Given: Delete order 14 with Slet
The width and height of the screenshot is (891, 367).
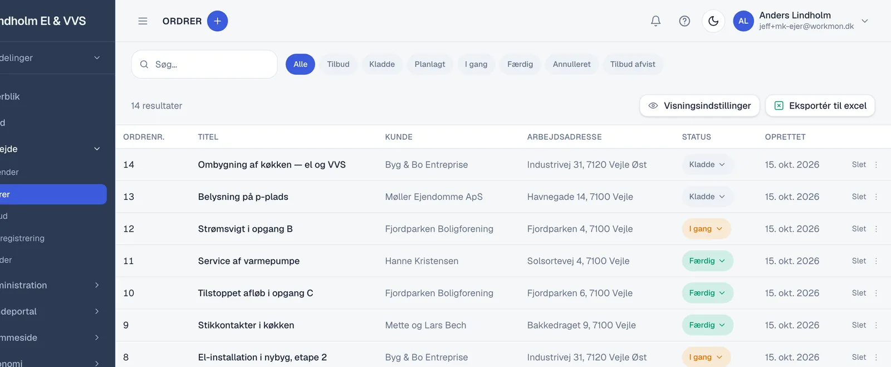Looking at the screenshot, I should (859, 165).
